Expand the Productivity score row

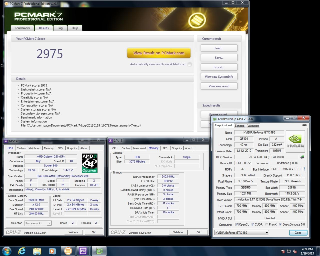click(x=18, y=93)
